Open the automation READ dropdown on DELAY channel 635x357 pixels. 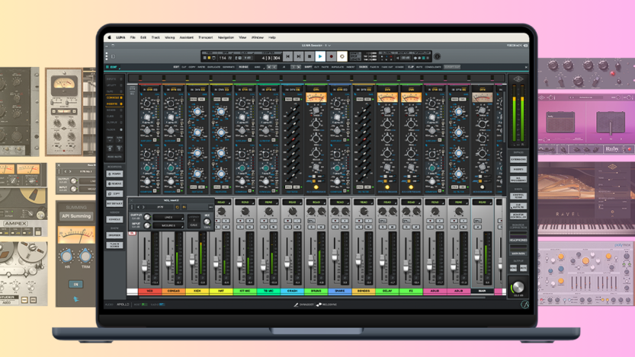387,202
